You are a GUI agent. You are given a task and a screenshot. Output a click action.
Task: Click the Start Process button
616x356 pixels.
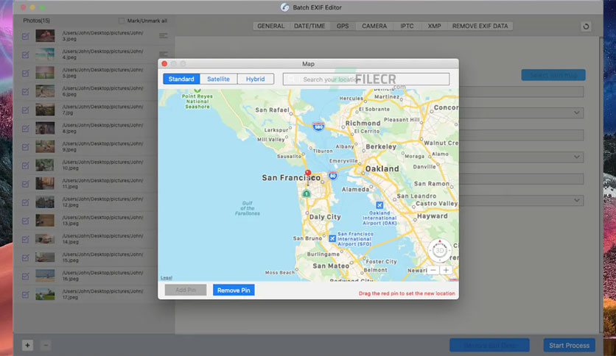pos(570,346)
